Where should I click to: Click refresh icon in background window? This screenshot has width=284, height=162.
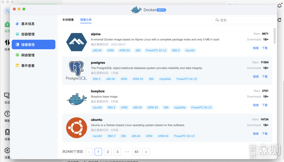280,20
